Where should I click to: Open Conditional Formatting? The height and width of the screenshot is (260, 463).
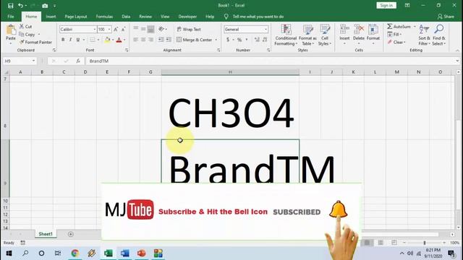pos(286,35)
